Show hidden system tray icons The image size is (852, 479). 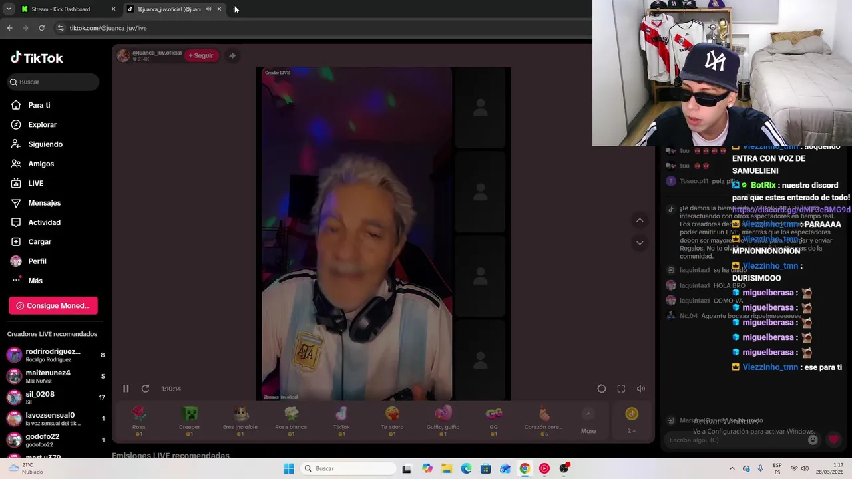[732, 468]
